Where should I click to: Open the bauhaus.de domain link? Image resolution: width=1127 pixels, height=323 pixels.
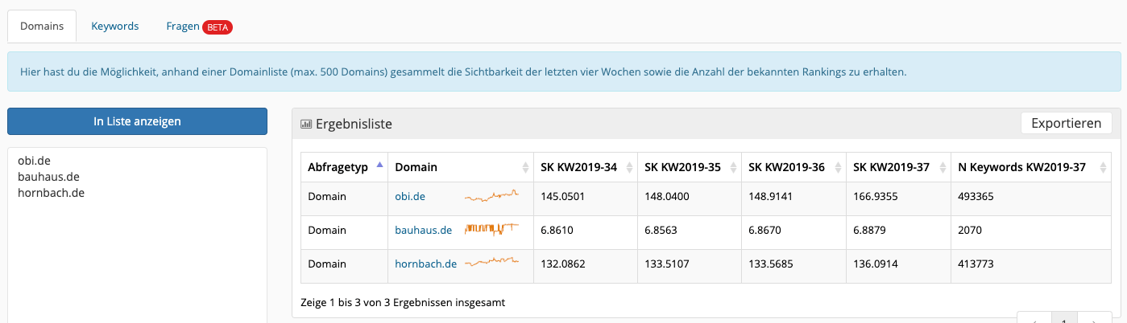pos(423,230)
